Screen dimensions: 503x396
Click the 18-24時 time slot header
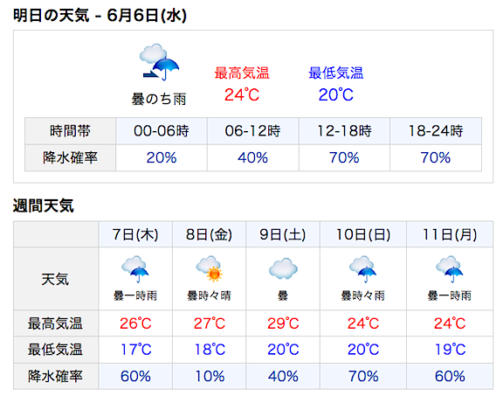tap(436, 131)
